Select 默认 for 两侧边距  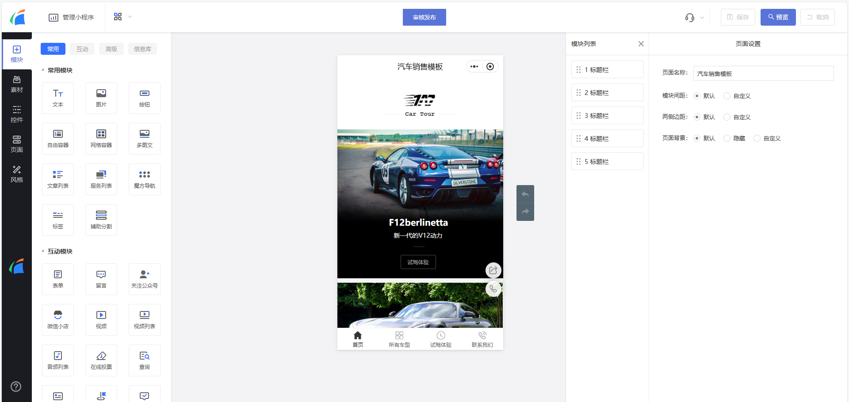point(697,117)
